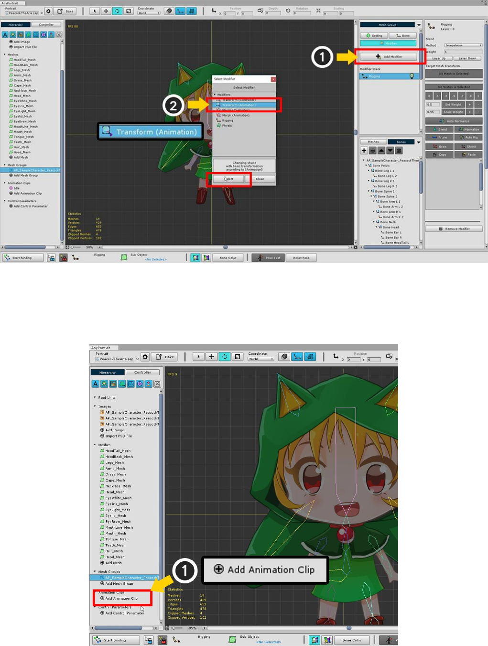Open Blend Method Interpolation dropdown
The height and width of the screenshot is (646, 488).
(463, 45)
